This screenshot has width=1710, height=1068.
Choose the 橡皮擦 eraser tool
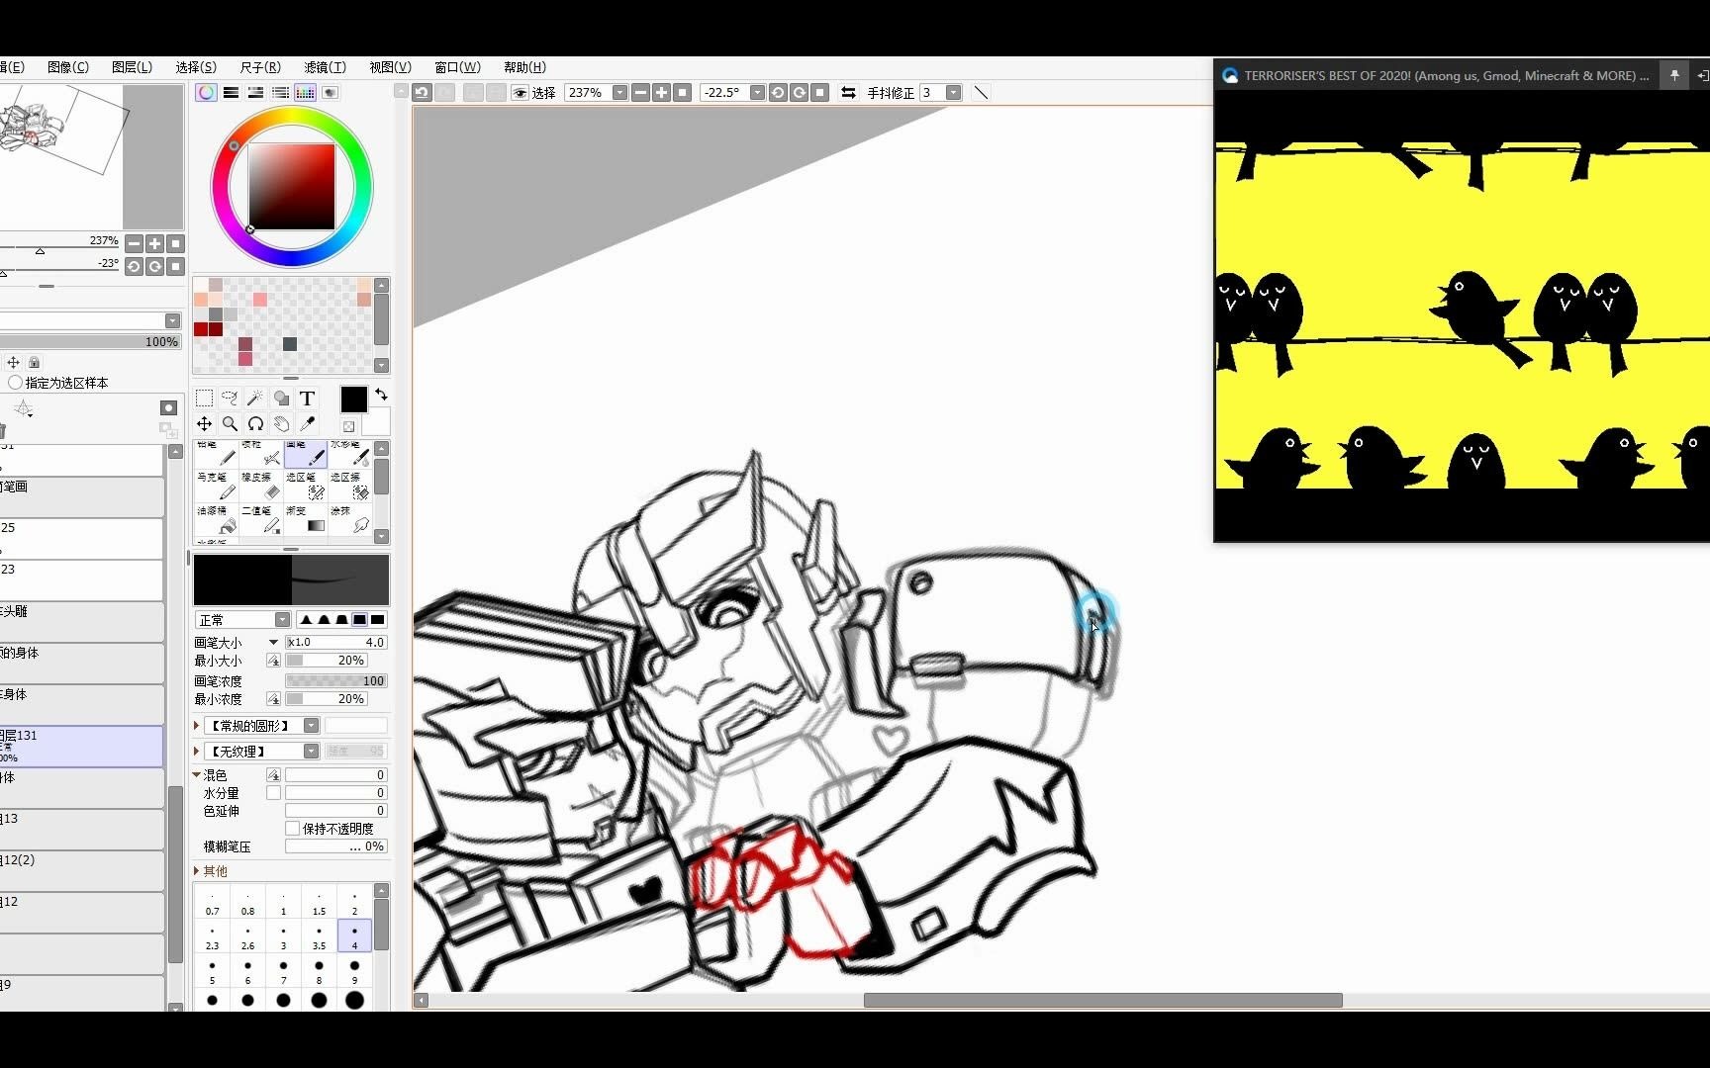pos(261,486)
